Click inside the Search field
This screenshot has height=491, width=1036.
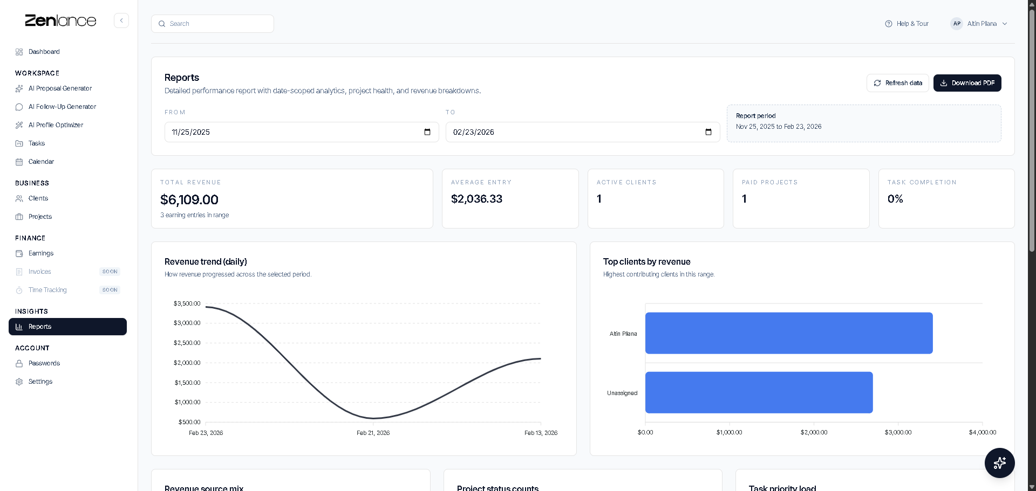click(x=213, y=24)
